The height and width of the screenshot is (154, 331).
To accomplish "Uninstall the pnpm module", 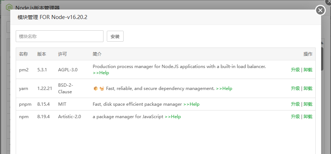I will 308,104.
